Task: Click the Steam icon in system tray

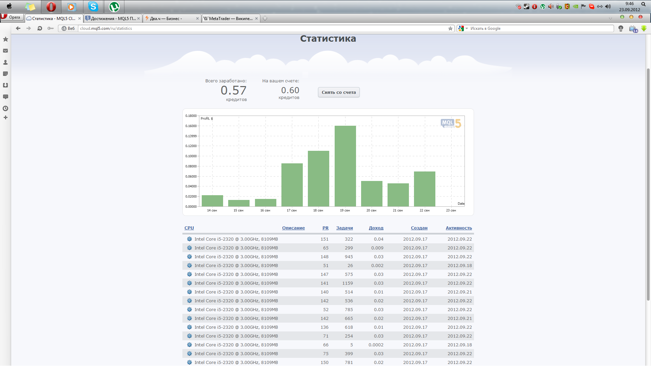Action: 527,6
